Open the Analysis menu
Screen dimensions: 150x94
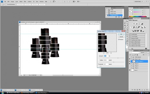29,2
